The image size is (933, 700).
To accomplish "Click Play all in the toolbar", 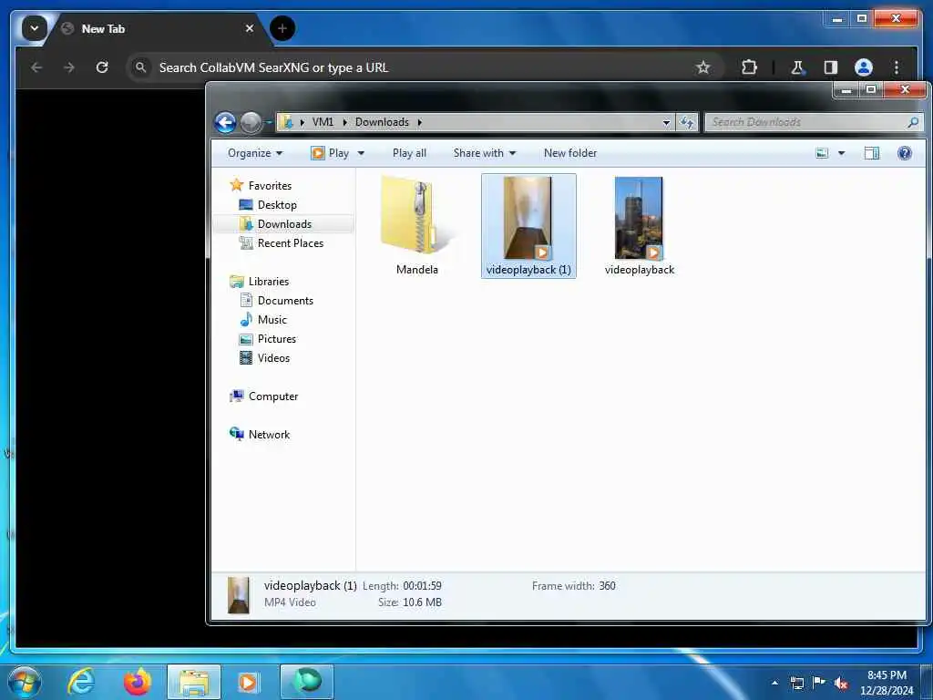I will (409, 153).
